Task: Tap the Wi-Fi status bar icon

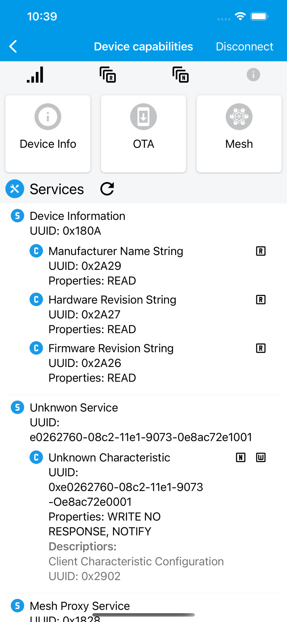Action: (240, 16)
